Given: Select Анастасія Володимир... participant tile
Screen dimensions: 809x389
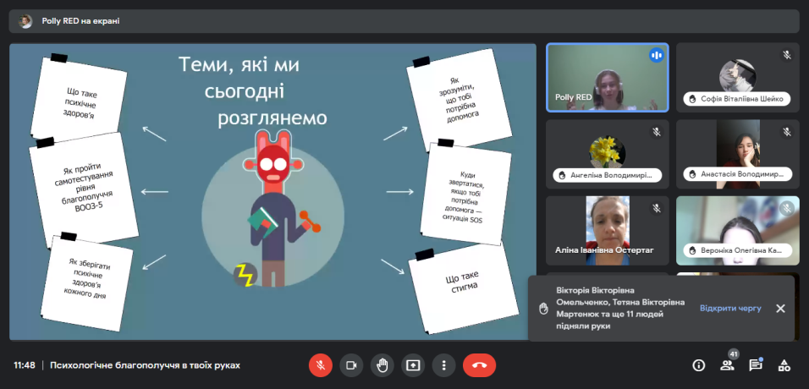Looking at the screenshot, I should 738,154.
